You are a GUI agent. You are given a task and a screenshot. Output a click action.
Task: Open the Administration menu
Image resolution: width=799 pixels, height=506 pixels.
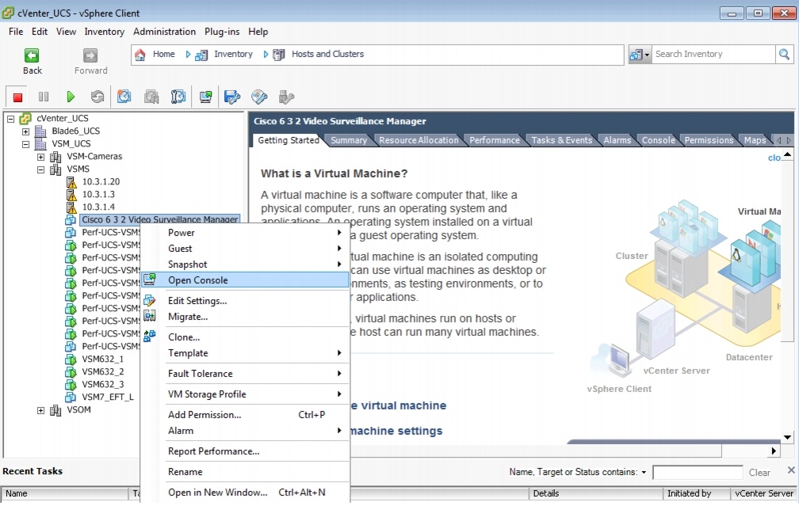(x=164, y=32)
